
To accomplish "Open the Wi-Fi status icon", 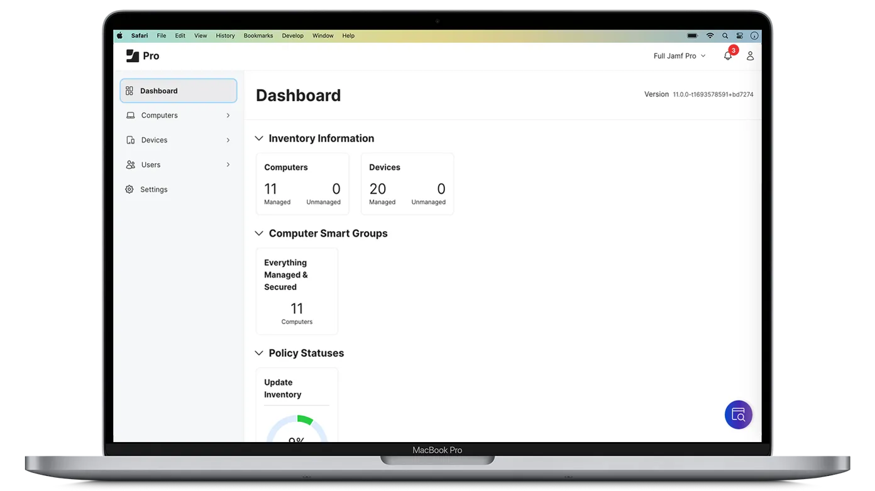I will pyautogui.click(x=710, y=36).
